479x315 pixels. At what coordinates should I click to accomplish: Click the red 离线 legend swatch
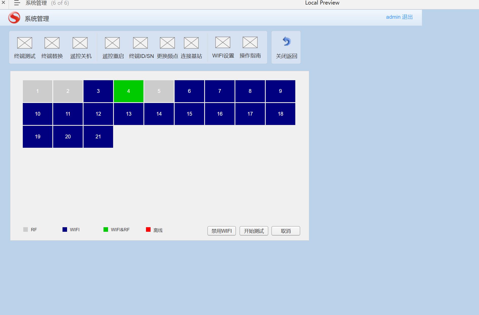tap(148, 229)
